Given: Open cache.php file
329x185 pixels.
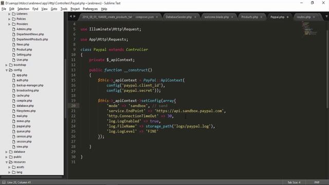Looking at the screenshot, I should coord(23,96).
